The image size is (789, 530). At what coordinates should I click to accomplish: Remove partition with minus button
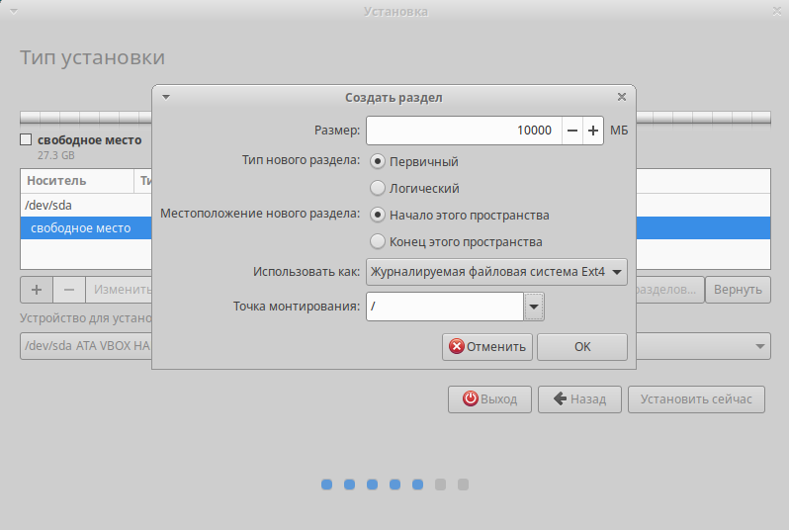point(69,290)
